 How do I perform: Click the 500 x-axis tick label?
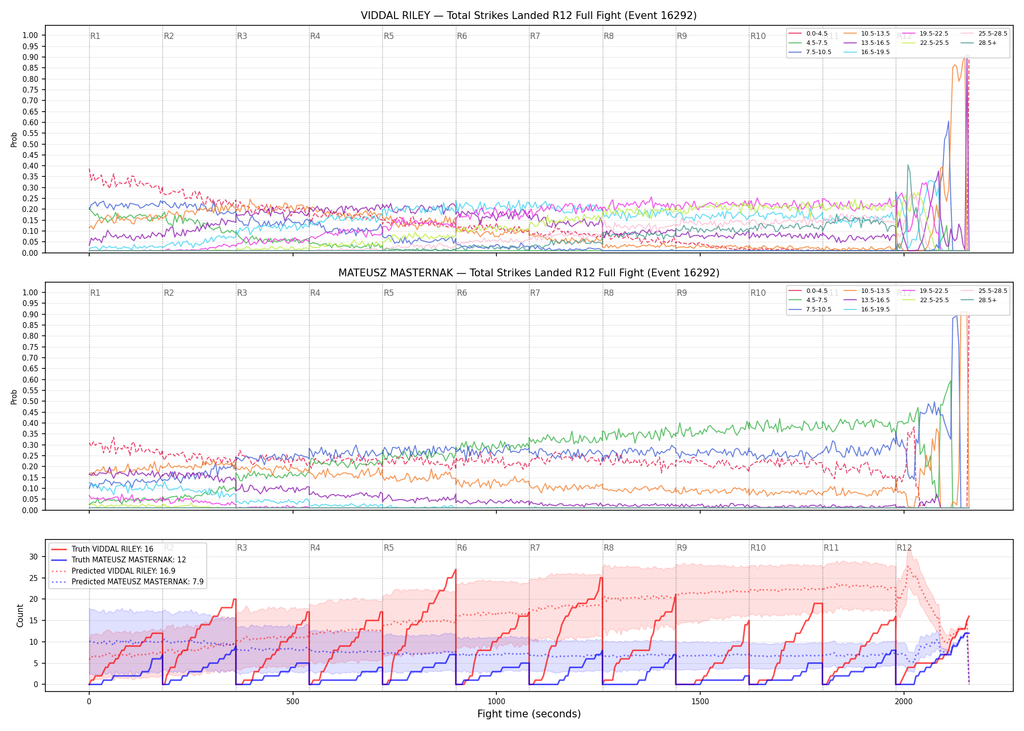[x=293, y=702]
